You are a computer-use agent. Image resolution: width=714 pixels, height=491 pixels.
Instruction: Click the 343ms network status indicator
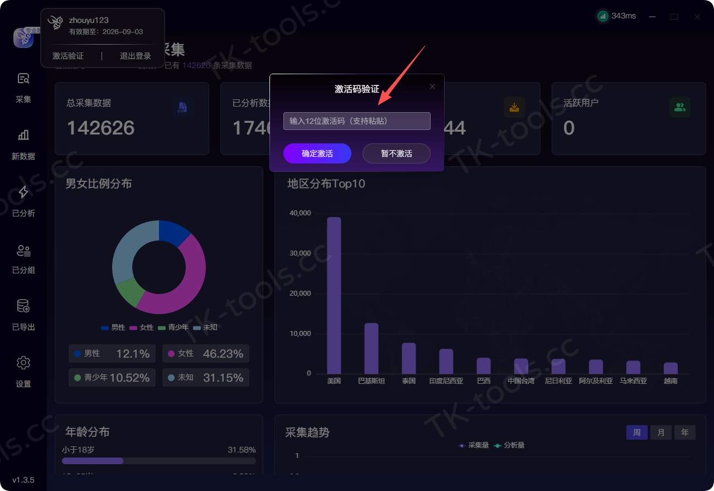point(616,16)
